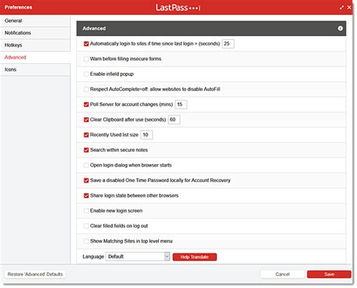Click the auto-login seconds field showing 25

[x=228, y=44]
